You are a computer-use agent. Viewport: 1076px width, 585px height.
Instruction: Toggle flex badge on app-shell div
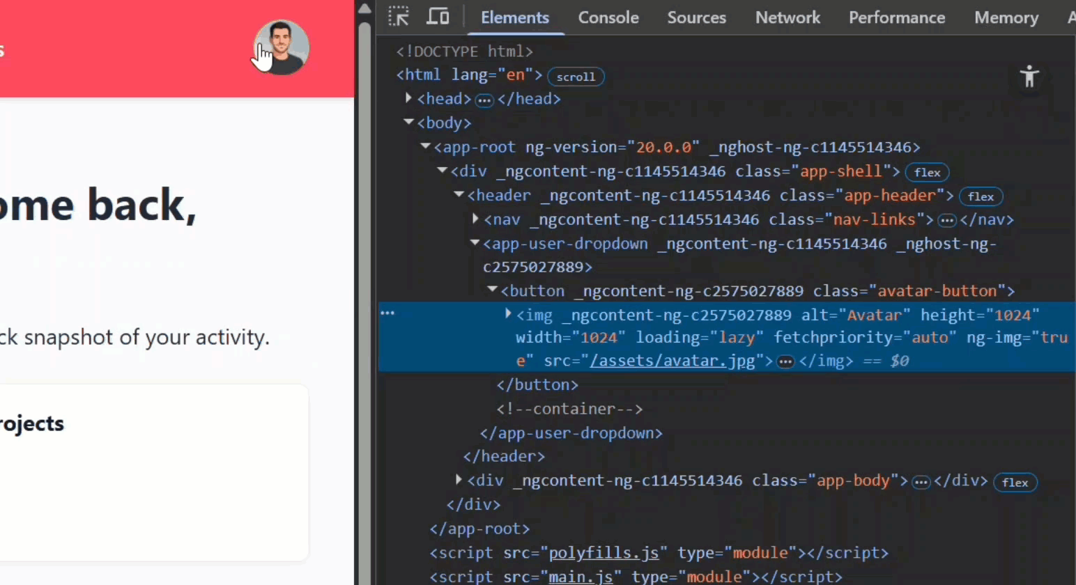tap(927, 172)
